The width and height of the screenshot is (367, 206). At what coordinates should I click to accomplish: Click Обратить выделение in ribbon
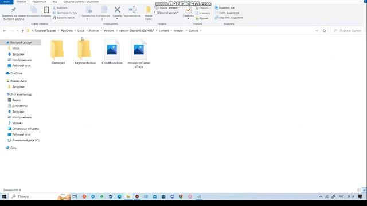(x=229, y=18)
